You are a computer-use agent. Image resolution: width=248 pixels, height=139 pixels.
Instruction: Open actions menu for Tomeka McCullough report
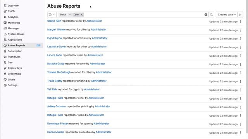240,73
